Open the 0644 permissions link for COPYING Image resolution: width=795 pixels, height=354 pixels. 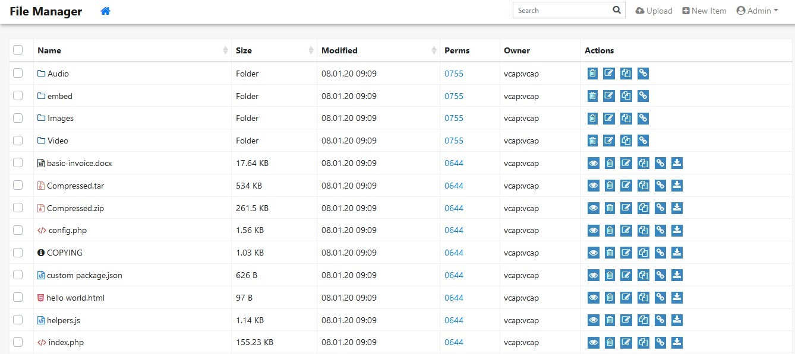click(x=454, y=253)
